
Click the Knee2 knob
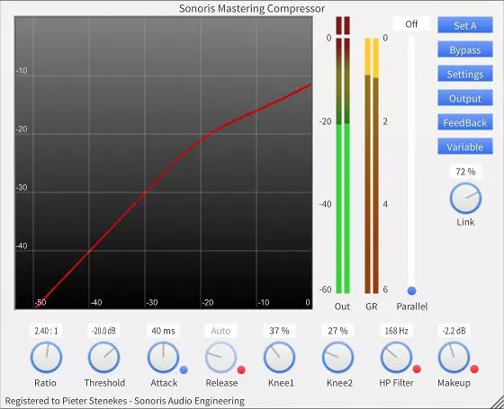coord(337,357)
